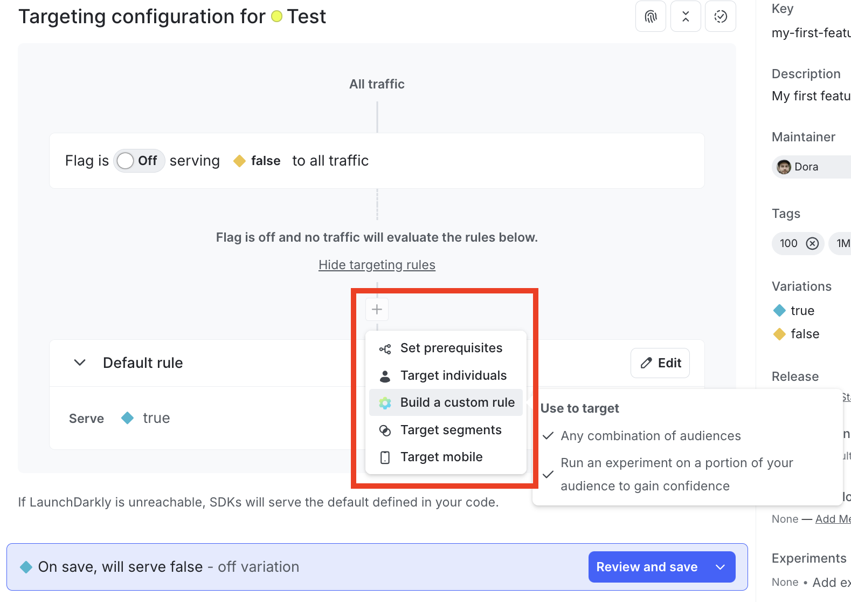Click the blue true variation diamond
851x602 pixels.
coord(779,311)
